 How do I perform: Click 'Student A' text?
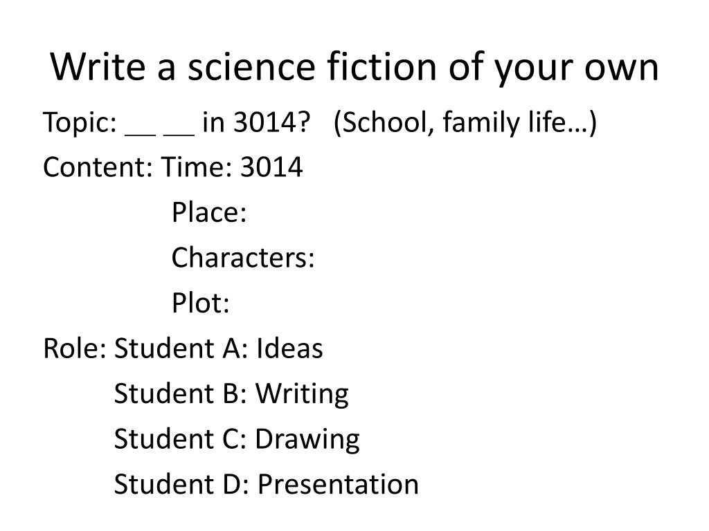click(181, 348)
